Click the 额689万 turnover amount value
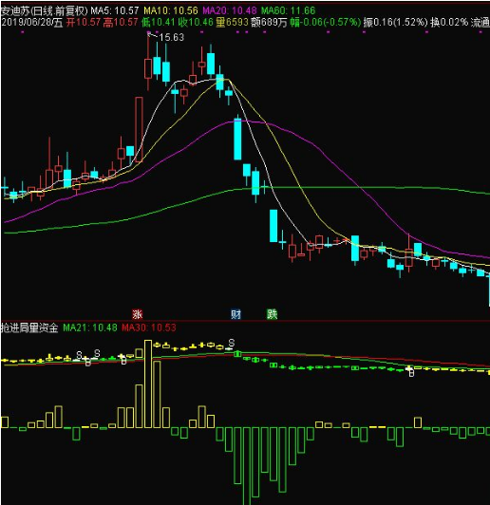This screenshot has height=505, width=490. click(270, 23)
